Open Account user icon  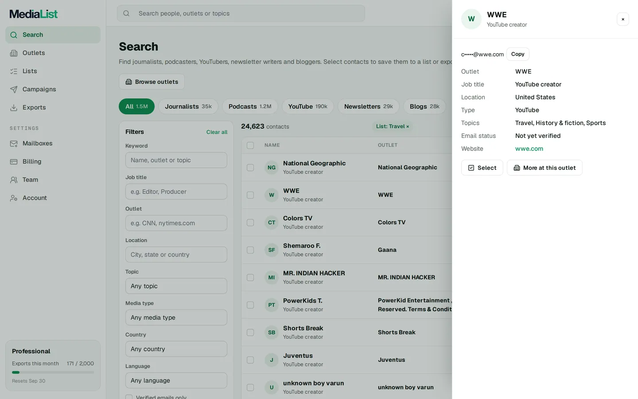14,198
